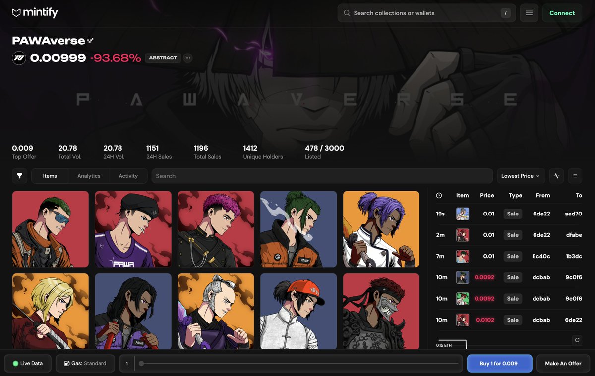Image resolution: width=595 pixels, height=376 pixels.
Task: Open item thumbnail in 19s sale row
Action: pyautogui.click(x=463, y=214)
